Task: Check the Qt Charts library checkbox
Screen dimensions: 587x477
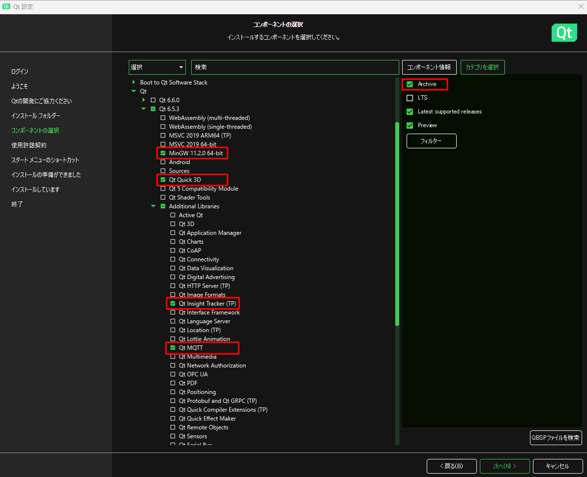Action: point(173,242)
